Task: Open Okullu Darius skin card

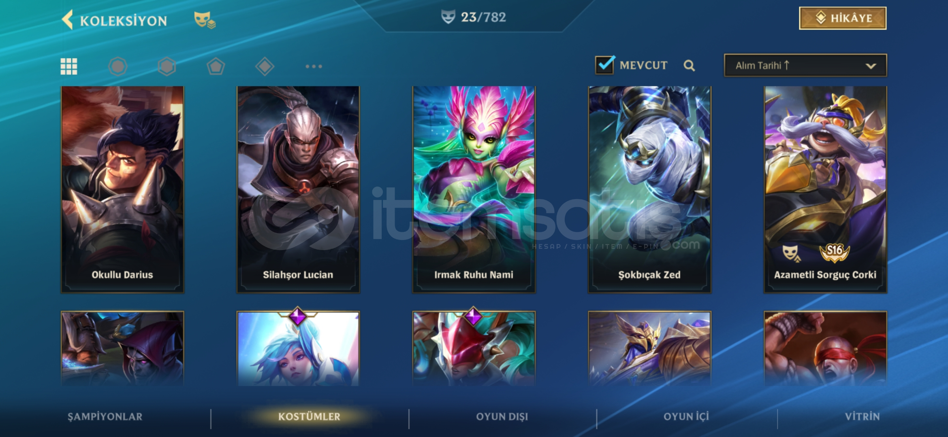Action: click(x=122, y=189)
